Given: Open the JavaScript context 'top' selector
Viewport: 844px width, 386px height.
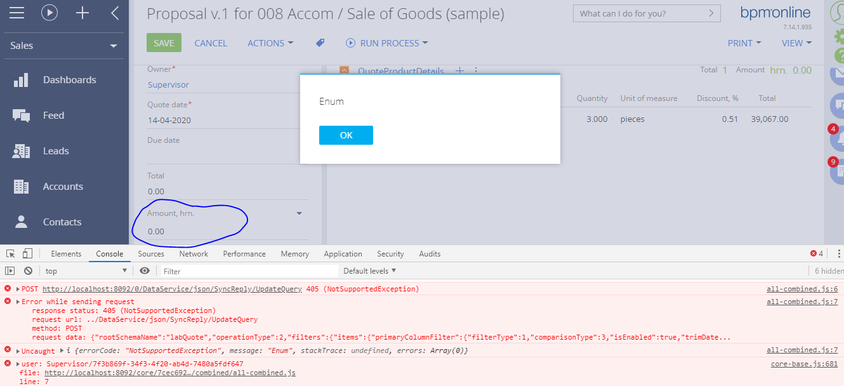Looking at the screenshot, I should pos(86,270).
